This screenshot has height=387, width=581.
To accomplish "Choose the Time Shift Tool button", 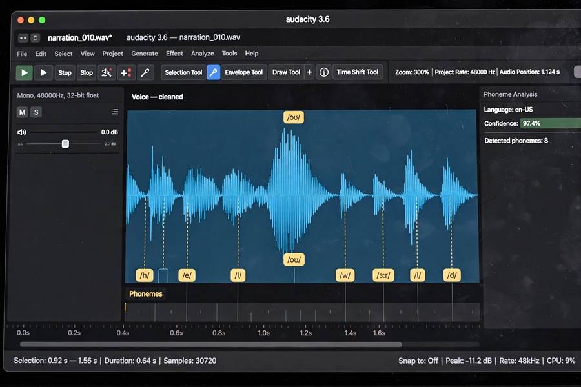I will pyautogui.click(x=357, y=72).
